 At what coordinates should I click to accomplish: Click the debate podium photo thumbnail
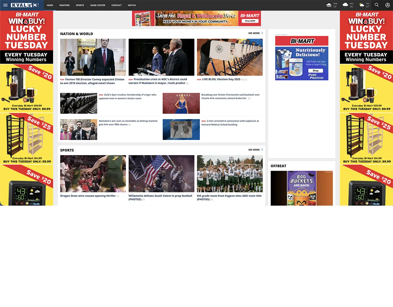(x=161, y=57)
